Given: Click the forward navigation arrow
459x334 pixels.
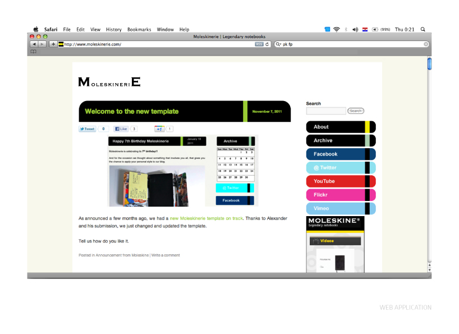Looking at the screenshot, I should point(42,44).
